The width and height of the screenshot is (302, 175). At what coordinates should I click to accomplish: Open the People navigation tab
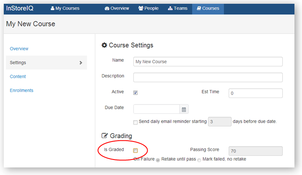coord(148,8)
